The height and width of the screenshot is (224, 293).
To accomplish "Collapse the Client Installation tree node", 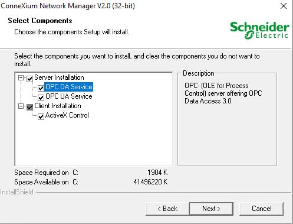I will click(x=21, y=106).
